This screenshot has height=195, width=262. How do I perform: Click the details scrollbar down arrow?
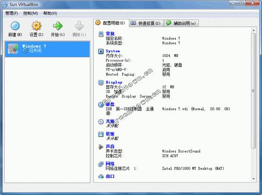tap(254, 179)
